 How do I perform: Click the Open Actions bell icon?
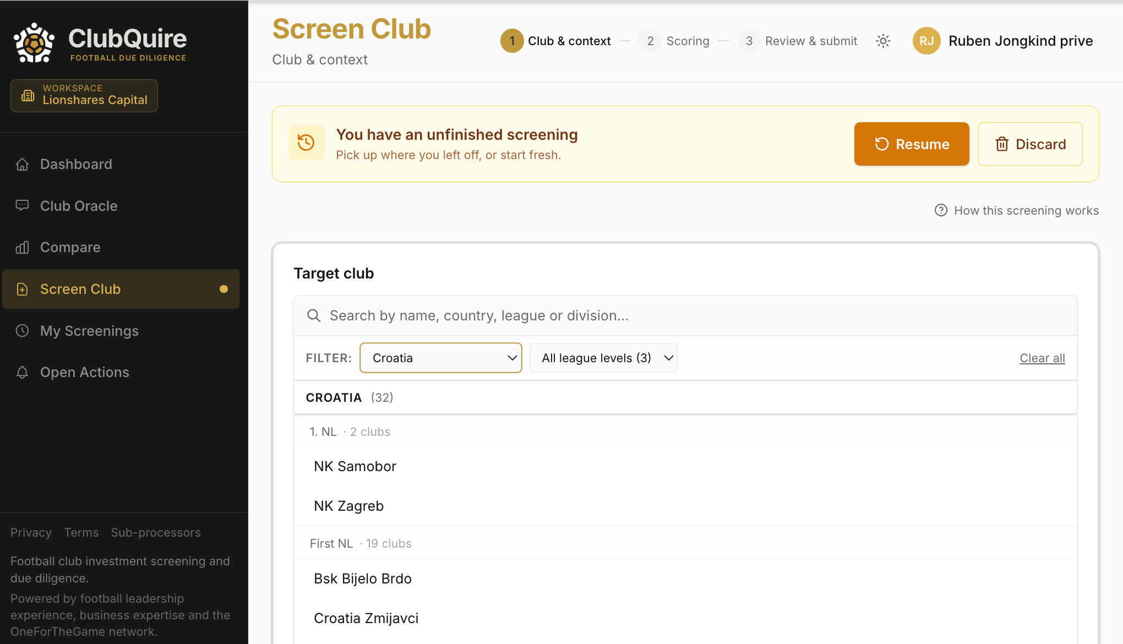pyautogui.click(x=22, y=372)
